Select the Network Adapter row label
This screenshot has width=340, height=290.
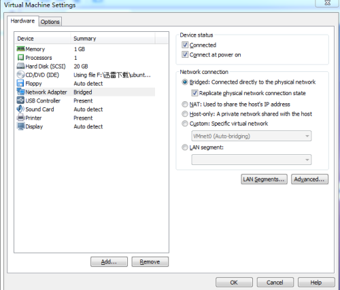pyautogui.click(x=46, y=92)
